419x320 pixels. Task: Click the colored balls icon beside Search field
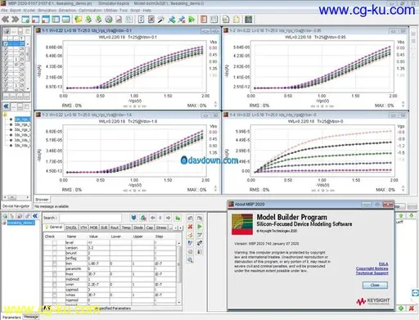click(143, 218)
